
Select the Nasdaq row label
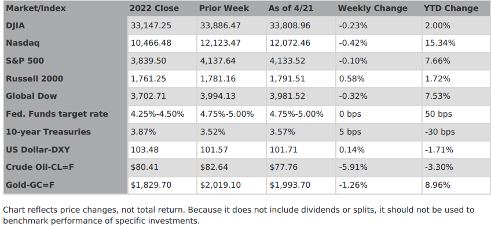coord(23,43)
